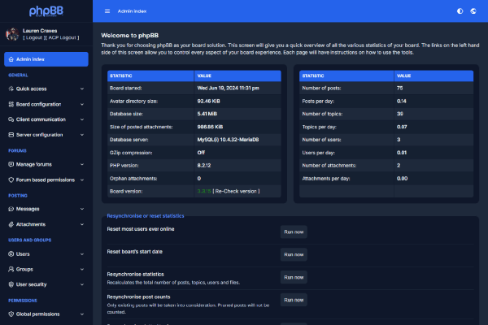Select GZip compression Off value

click(201, 153)
